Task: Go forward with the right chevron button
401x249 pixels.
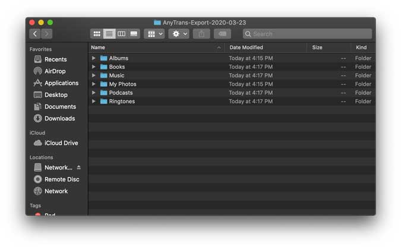Action: (46, 34)
